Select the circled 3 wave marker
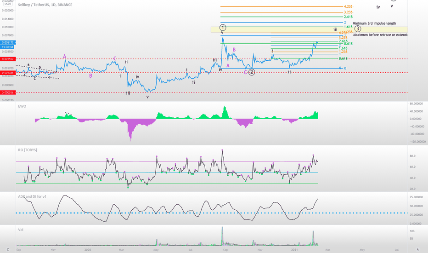This screenshot has height=253, width=428. click(x=358, y=29)
